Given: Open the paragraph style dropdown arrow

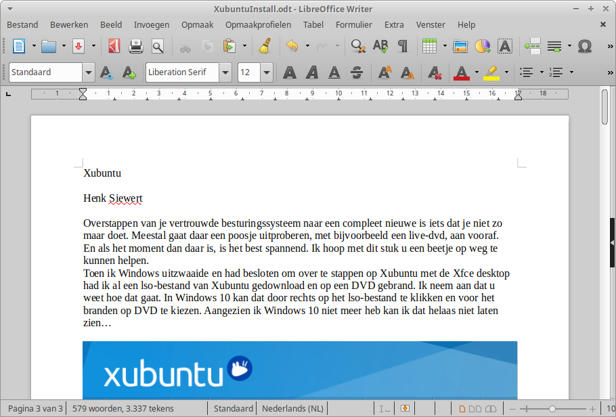Looking at the screenshot, I should click(89, 72).
